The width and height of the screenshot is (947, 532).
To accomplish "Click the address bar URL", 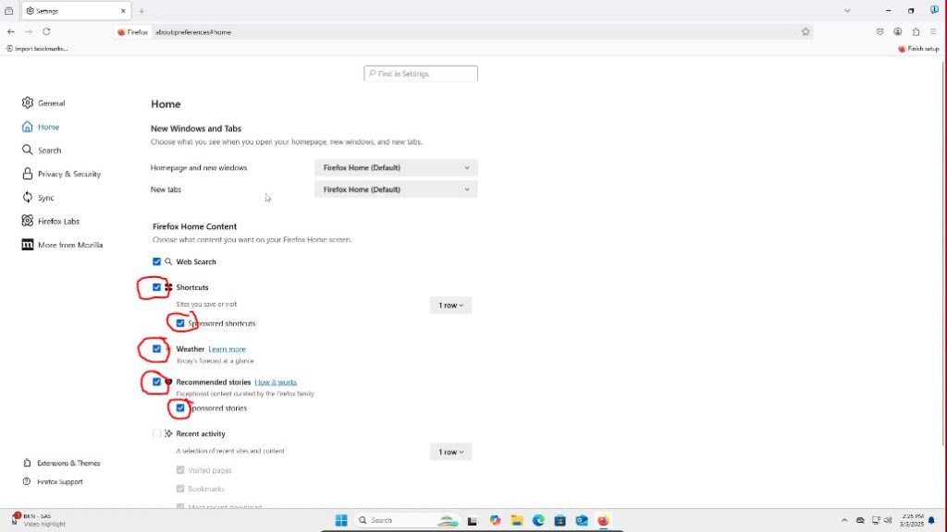I will point(193,32).
